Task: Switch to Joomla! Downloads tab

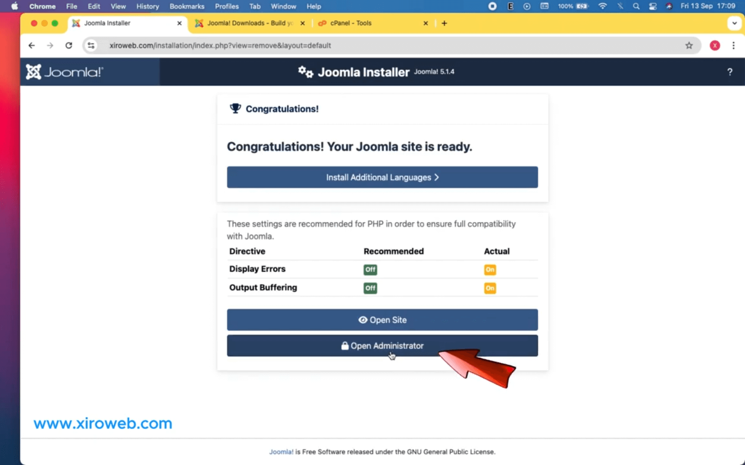Action: (250, 23)
